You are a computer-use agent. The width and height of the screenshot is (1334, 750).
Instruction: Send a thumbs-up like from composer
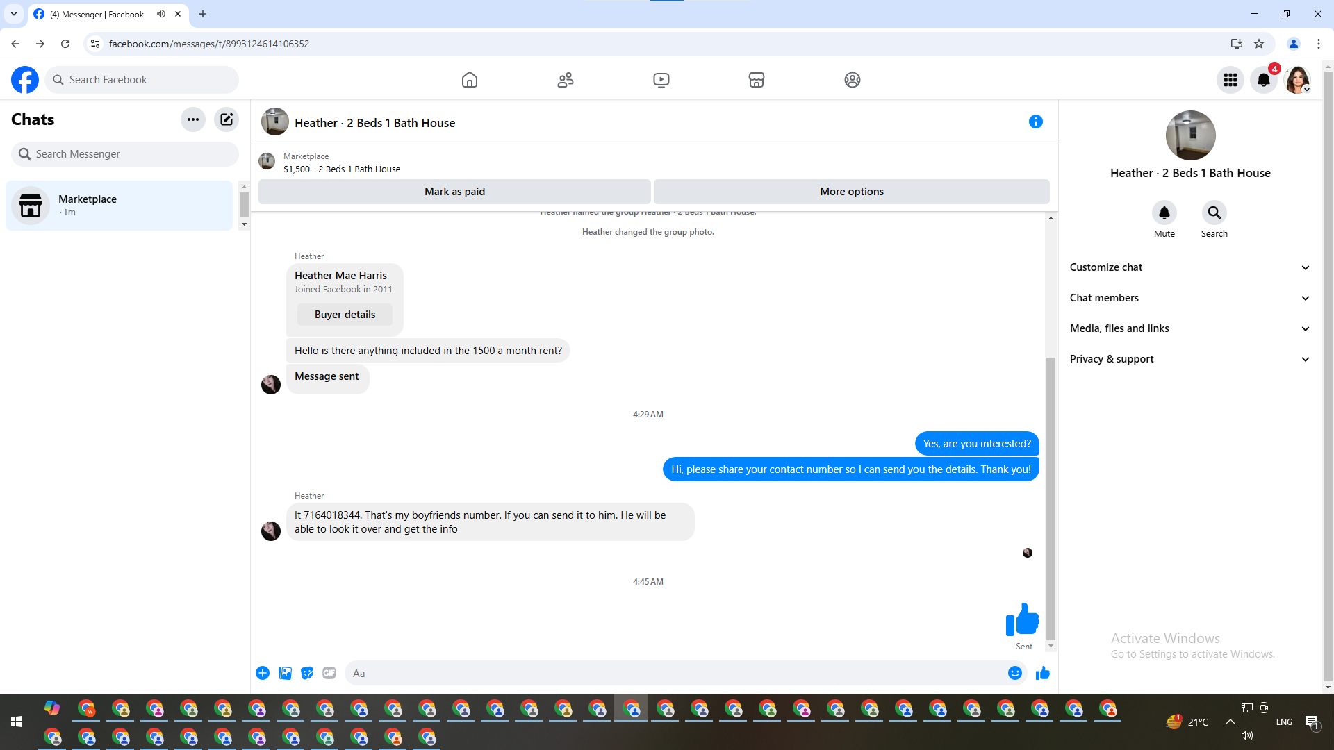coord(1042,673)
